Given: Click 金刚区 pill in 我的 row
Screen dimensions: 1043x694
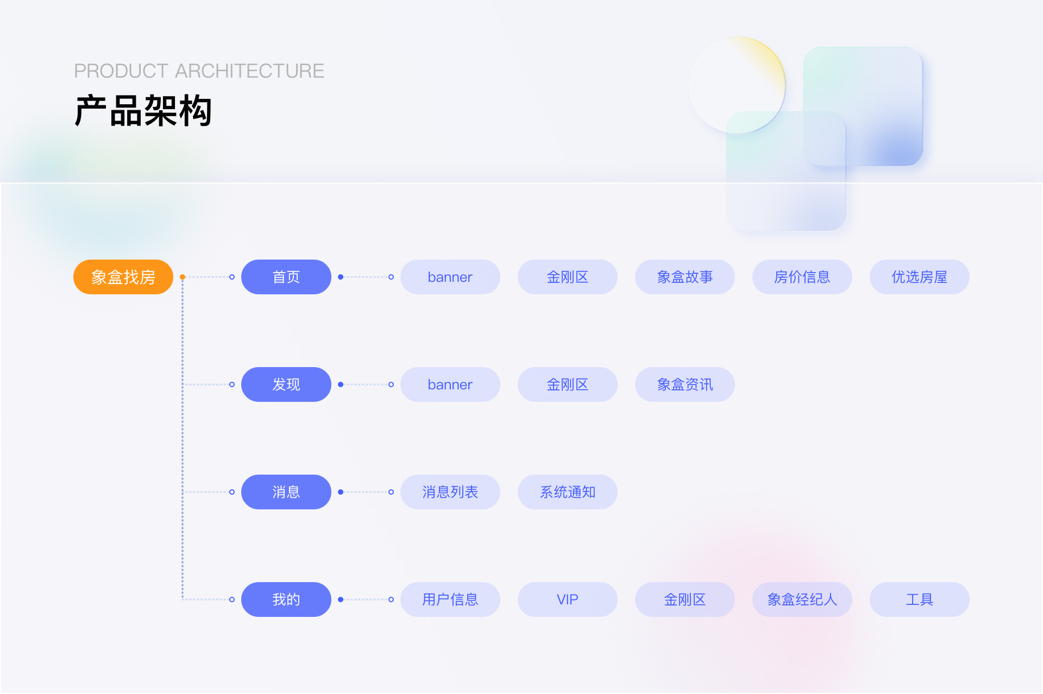Looking at the screenshot, I should [685, 600].
